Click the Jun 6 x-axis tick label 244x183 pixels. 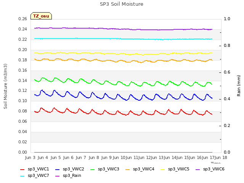click(x=68, y=157)
